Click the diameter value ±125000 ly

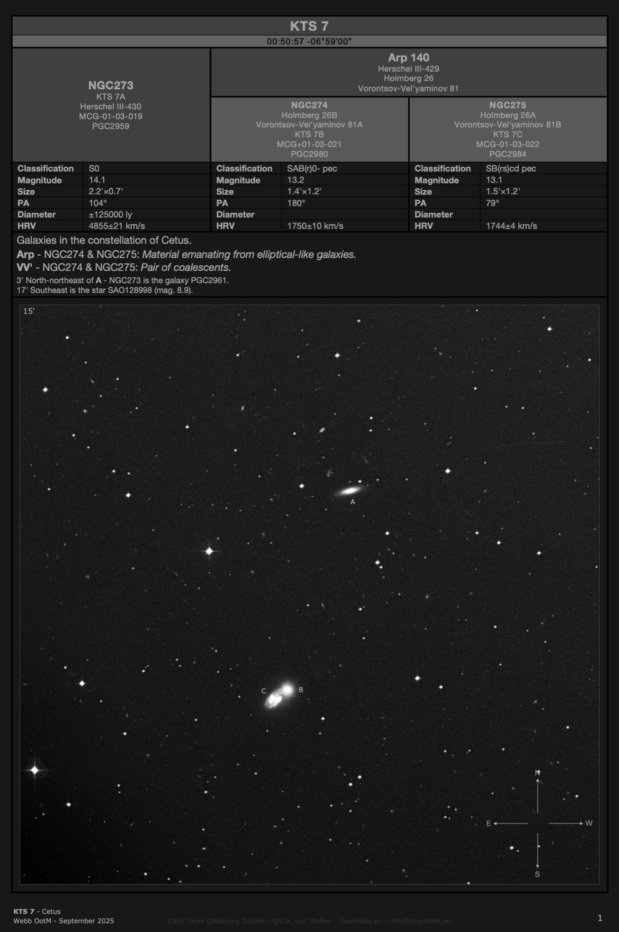(110, 215)
